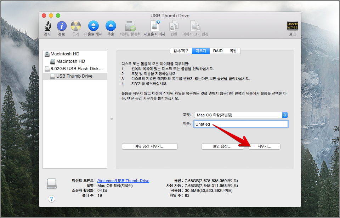Click the 마운트 해제 (Unmount) icon
340x218 pixels.
click(93, 26)
